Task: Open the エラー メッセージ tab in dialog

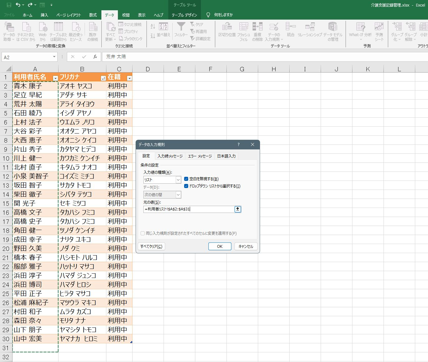Action: 200,156
